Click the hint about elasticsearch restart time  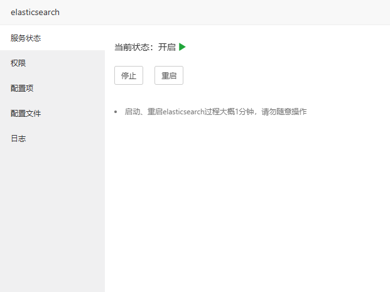(215, 112)
